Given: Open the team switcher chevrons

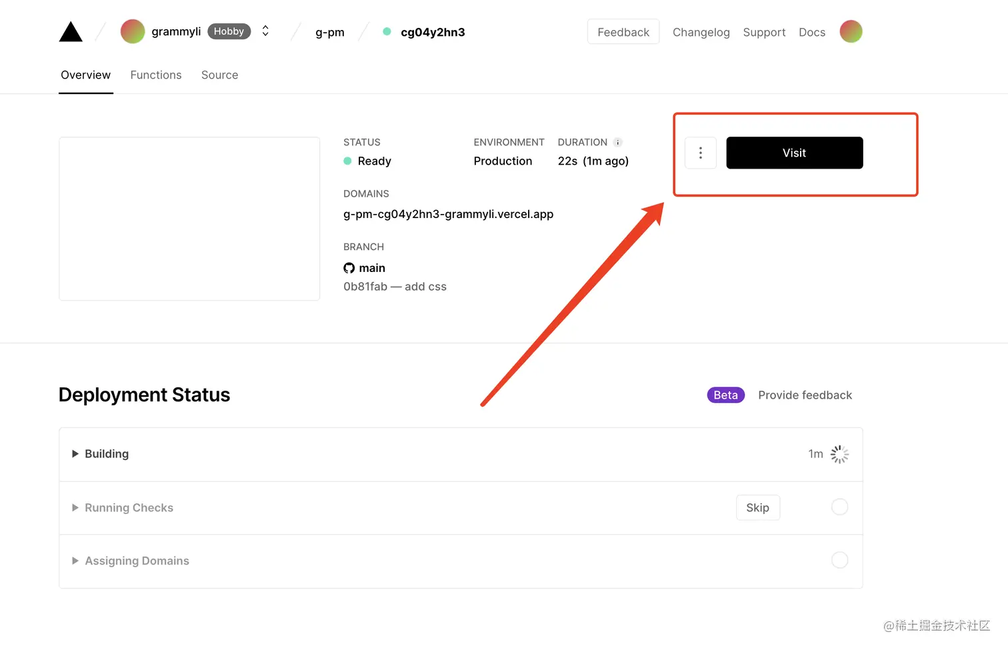Looking at the screenshot, I should pyautogui.click(x=265, y=31).
